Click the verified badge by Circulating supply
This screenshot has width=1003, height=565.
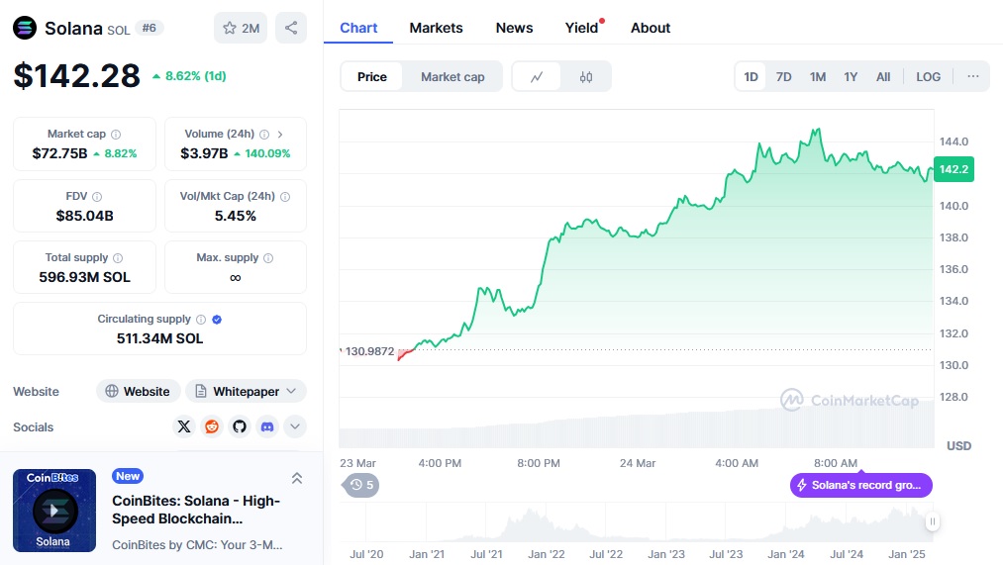pos(217,320)
